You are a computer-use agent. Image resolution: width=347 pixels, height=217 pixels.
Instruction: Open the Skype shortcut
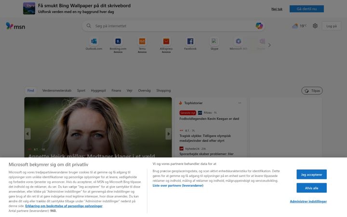point(214,44)
